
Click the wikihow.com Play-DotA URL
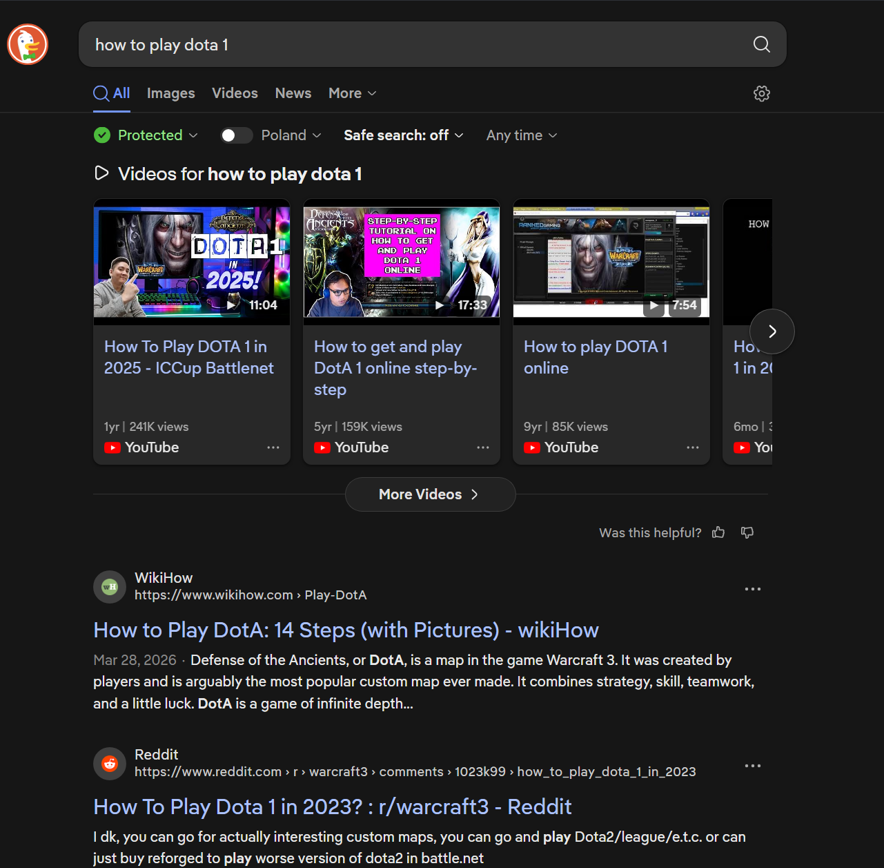tap(251, 595)
